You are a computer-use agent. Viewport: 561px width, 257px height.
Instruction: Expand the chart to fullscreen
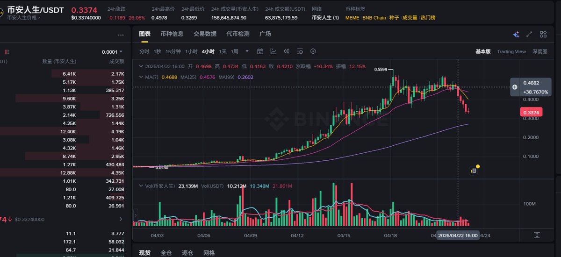click(x=530, y=34)
